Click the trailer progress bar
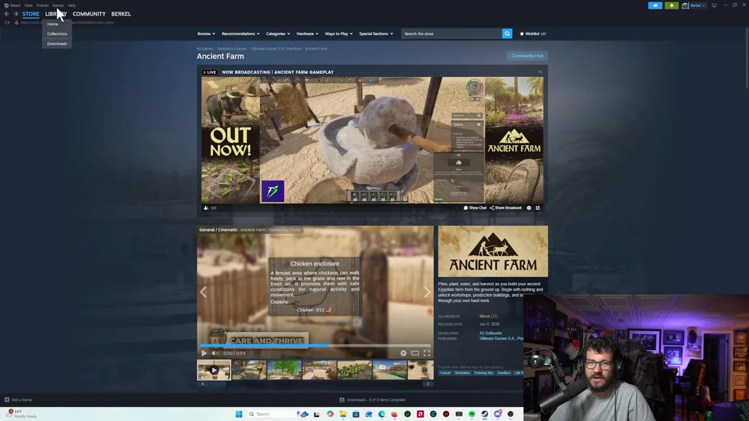Screen dimensions: 749x421 (315, 346)
